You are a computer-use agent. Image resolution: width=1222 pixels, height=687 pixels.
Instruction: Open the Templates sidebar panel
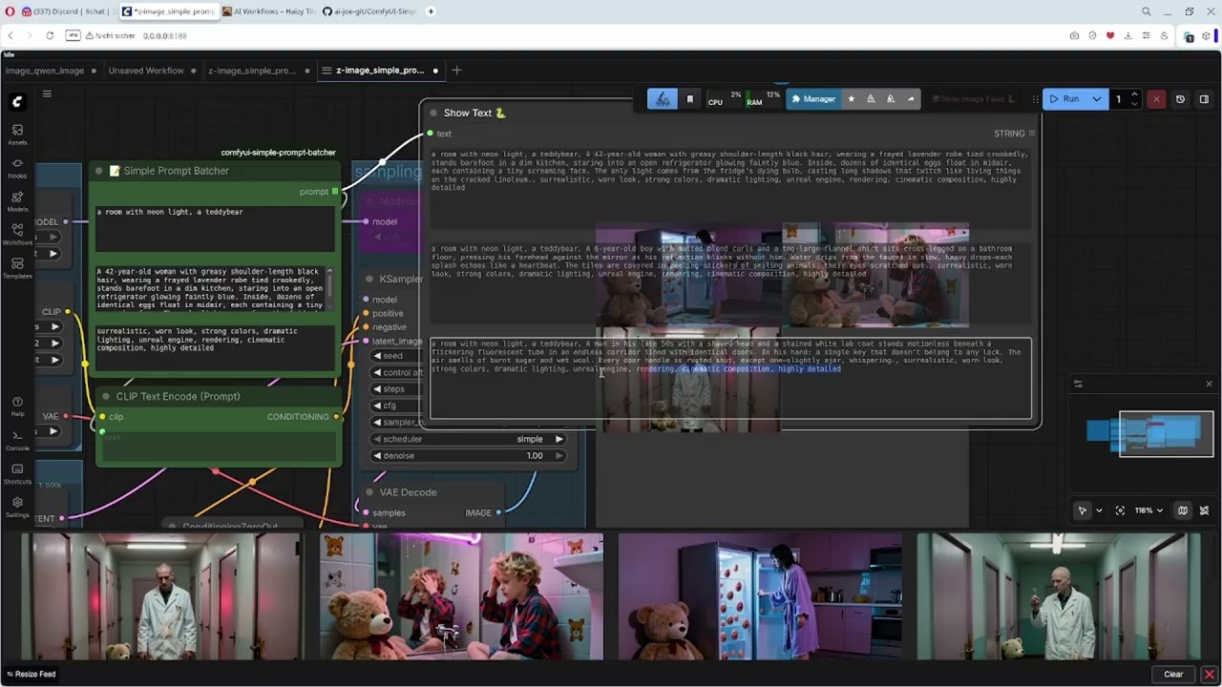point(17,268)
